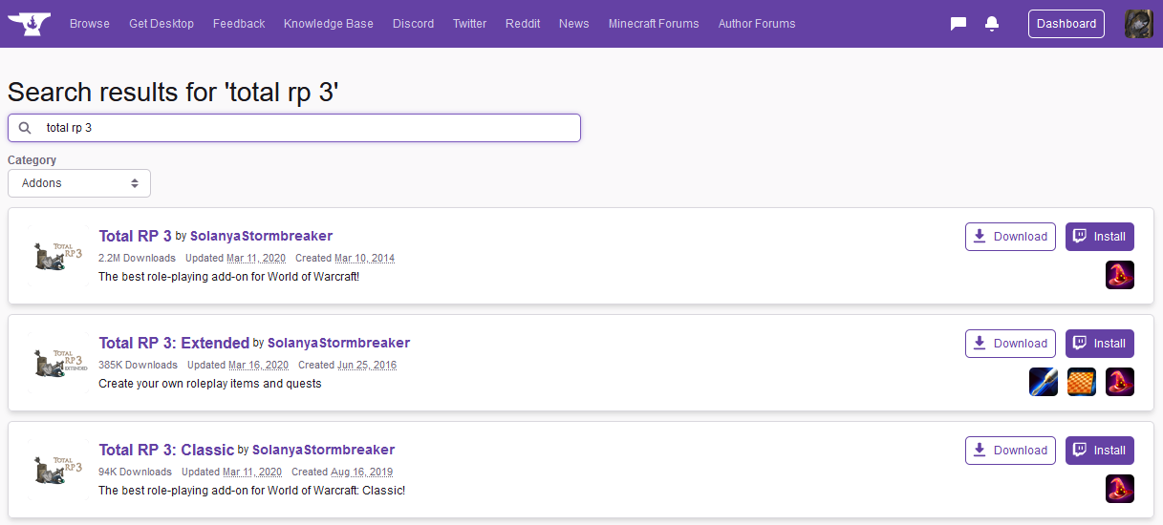Open Total RP 3: Extended title link

[x=174, y=343]
